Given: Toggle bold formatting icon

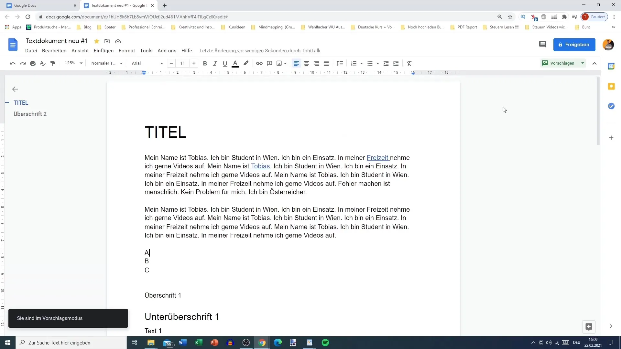Looking at the screenshot, I should coord(205,63).
